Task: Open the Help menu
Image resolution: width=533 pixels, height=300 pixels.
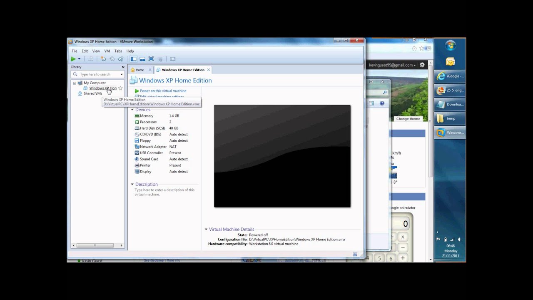Action: [x=130, y=51]
